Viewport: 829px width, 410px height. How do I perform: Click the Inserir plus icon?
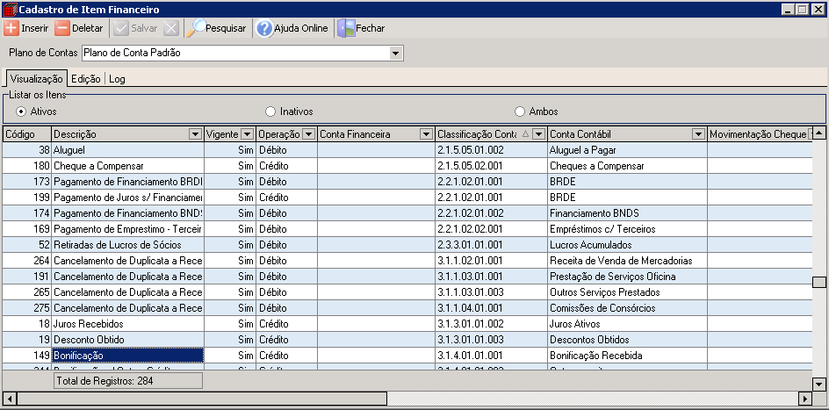[x=11, y=28]
